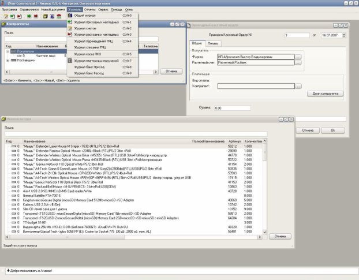Click Ok in the cash order window
Viewport: 359px width, 280px height.
pos(332,130)
